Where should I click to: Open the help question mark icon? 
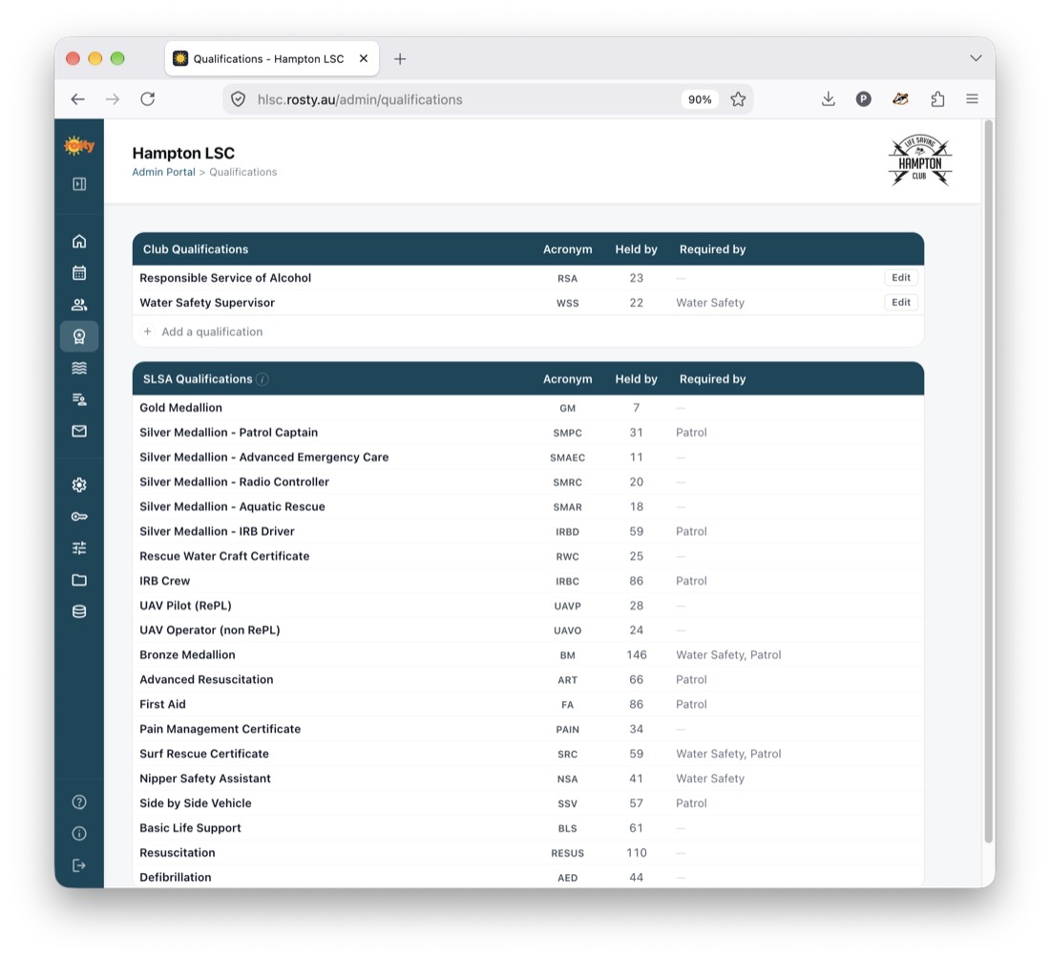79,801
